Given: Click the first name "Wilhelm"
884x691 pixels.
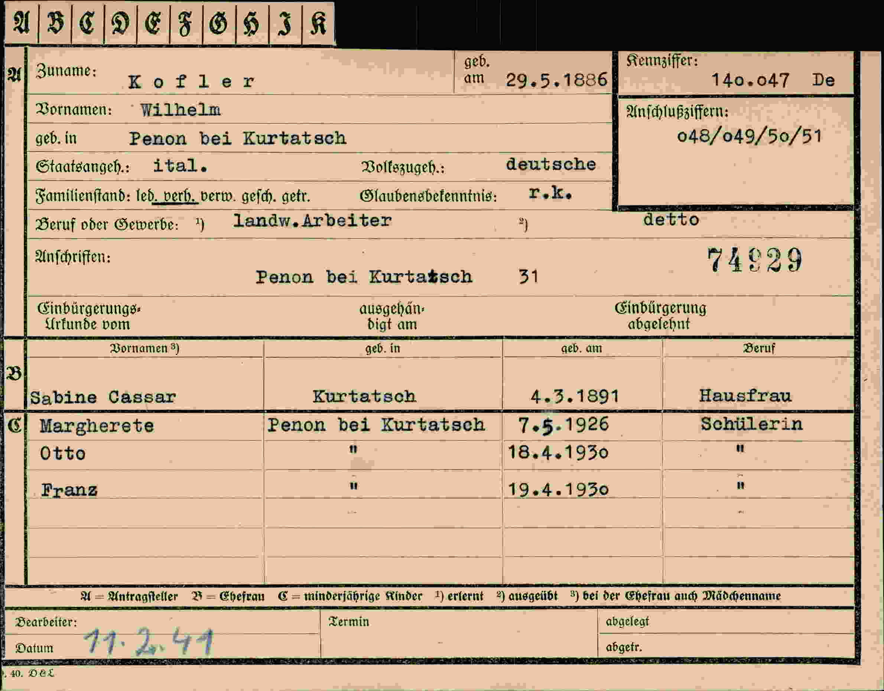Looking at the screenshot, I should pos(181,109).
